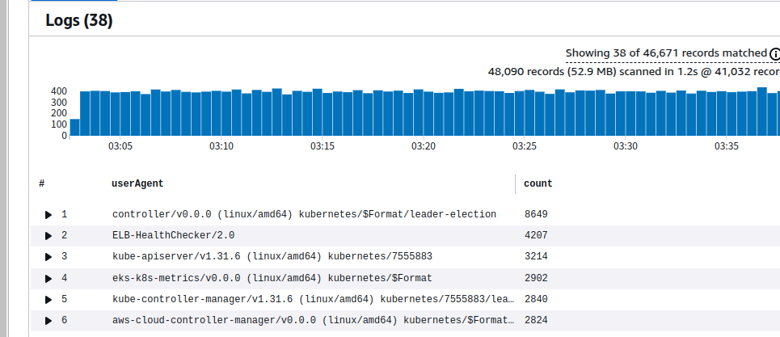Click the 03:20 tick label on histogram
This screenshot has height=337, width=780.
423,146
